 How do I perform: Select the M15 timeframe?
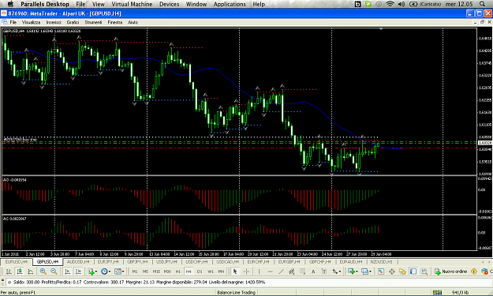point(156,272)
